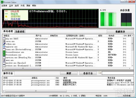Open the 文件 menu
Image resolution: width=136 pixels, height=98 pixels.
point(11,6)
